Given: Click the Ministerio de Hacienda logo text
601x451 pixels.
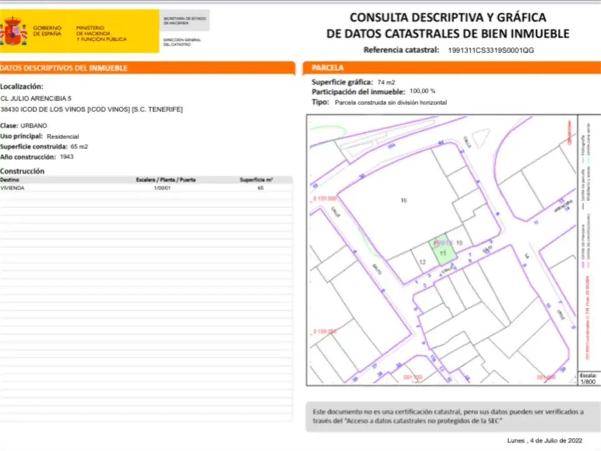Looking at the screenshot, I should coord(101,33).
